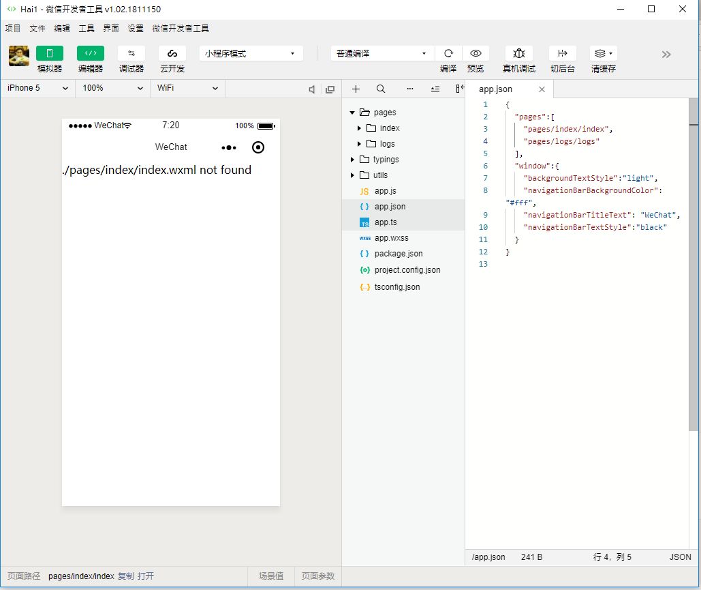Viewport: 701px width, 590px height.
Task: Toggle the debugger (调试器) panel button
Action: (131, 53)
